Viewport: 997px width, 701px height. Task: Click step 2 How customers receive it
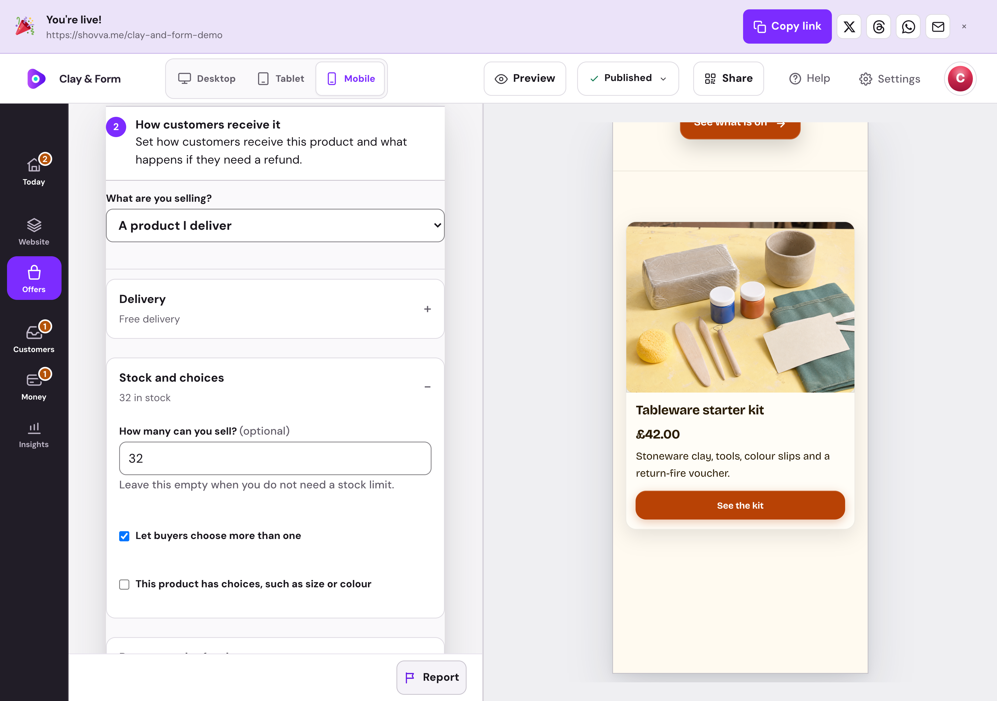tap(275, 143)
